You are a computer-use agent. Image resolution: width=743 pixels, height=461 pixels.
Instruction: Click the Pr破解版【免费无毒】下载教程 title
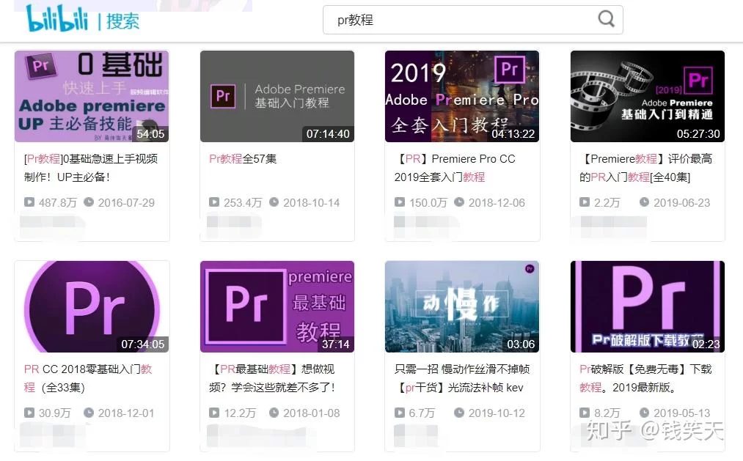[645, 377]
